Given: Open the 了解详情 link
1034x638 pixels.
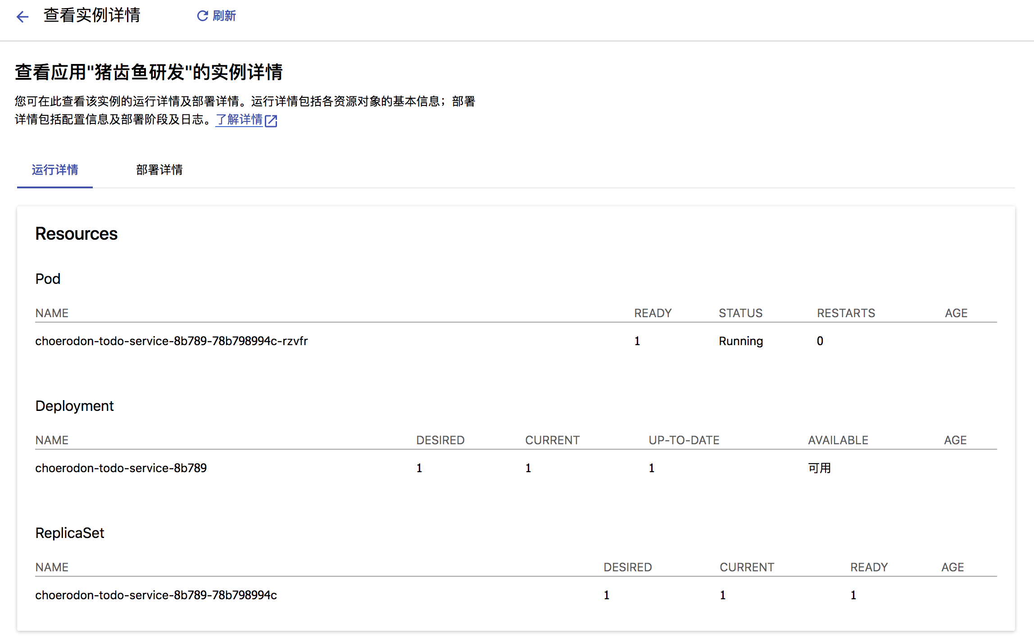Looking at the screenshot, I should click(x=239, y=119).
